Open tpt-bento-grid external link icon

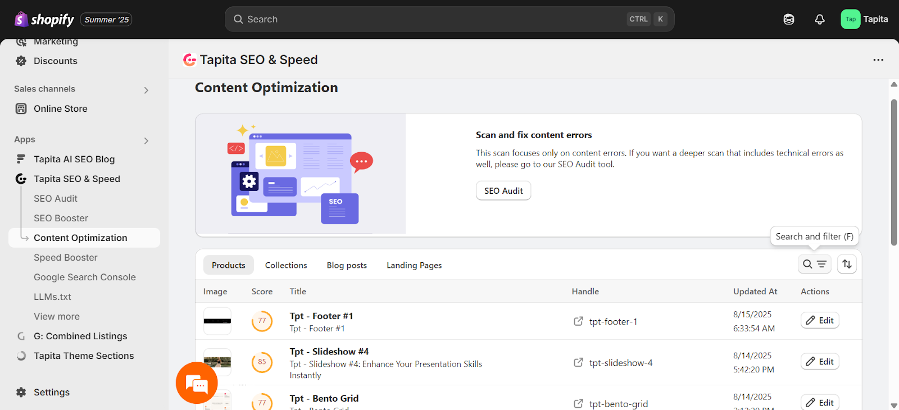coord(578,403)
